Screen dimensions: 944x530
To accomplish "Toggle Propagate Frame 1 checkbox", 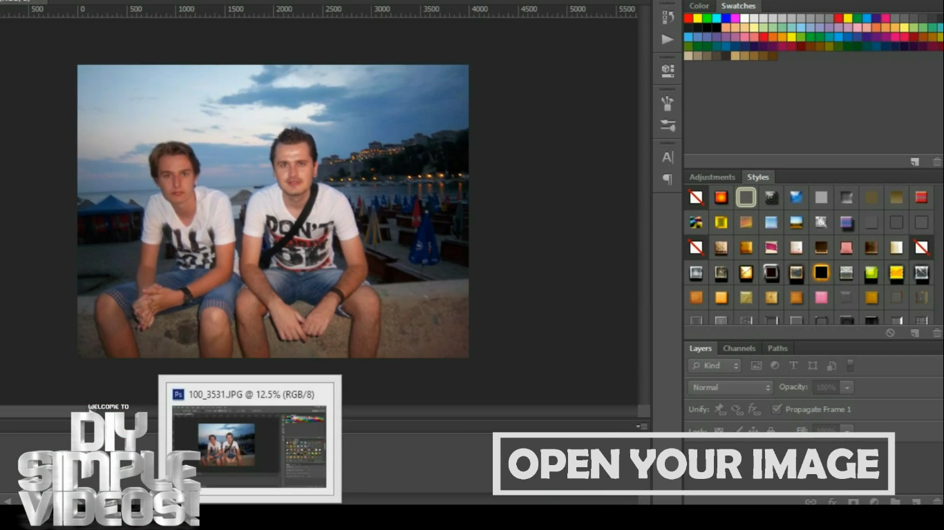I will coord(777,409).
